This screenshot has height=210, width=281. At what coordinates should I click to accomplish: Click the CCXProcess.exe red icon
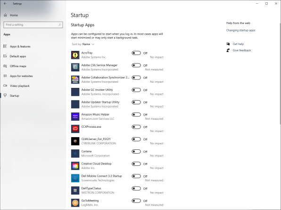pyautogui.click(x=75, y=129)
